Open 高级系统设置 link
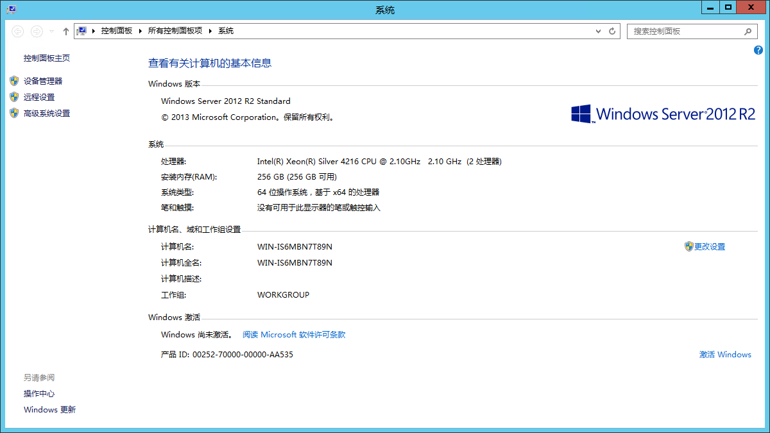The width and height of the screenshot is (770, 433). click(x=47, y=114)
